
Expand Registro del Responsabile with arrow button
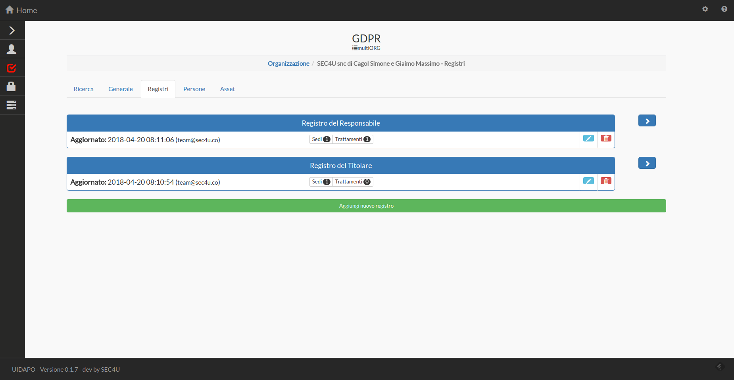(x=647, y=121)
